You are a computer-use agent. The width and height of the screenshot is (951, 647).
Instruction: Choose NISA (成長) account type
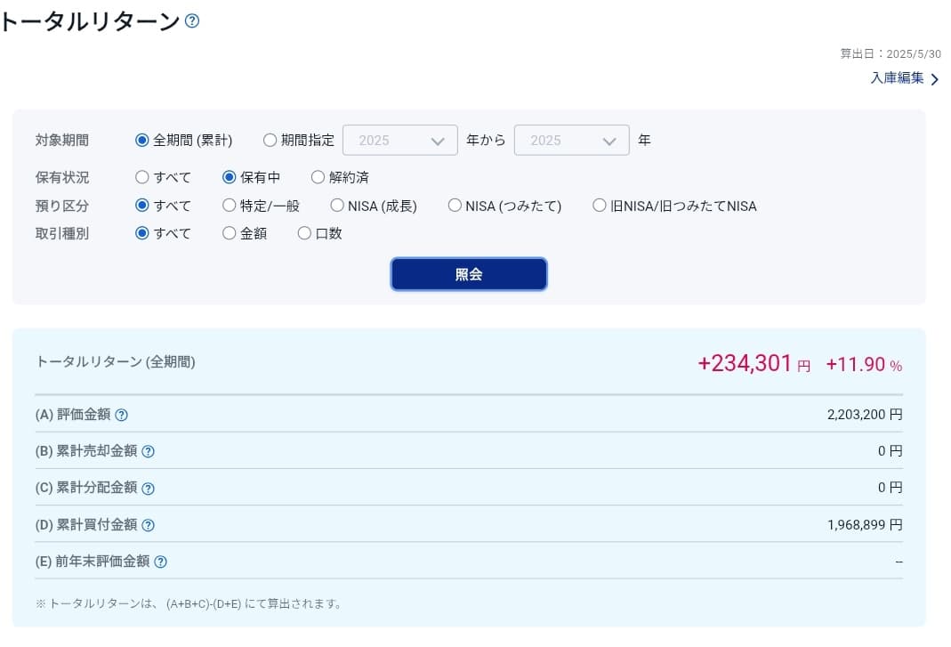tap(337, 206)
